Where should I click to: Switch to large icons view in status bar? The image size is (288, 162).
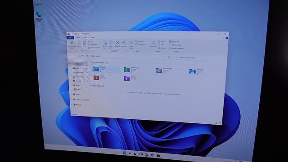coord(220,123)
